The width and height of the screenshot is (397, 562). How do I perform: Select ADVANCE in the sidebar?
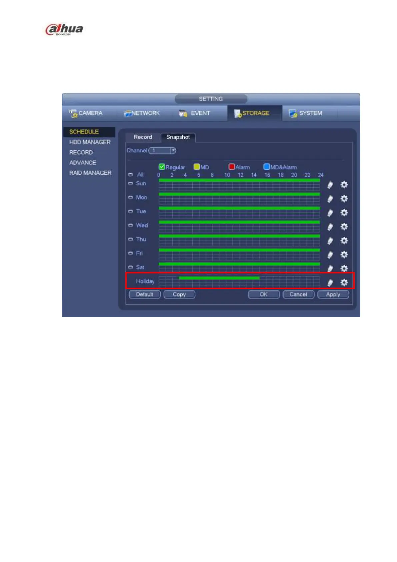click(83, 163)
